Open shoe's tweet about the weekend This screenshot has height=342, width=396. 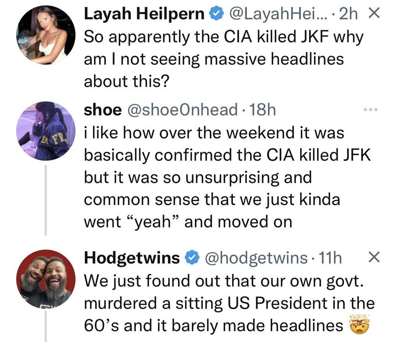pyautogui.click(x=224, y=178)
